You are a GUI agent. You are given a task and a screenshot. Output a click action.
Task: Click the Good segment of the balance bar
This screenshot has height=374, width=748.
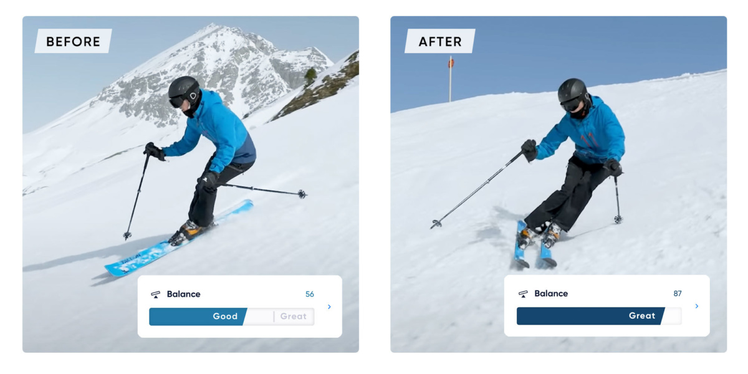pos(198,317)
